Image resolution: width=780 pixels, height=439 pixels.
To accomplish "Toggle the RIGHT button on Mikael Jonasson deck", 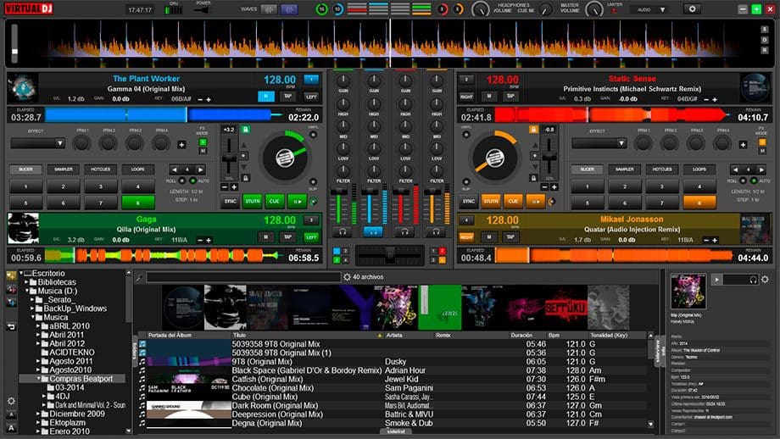I will click(x=466, y=237).
